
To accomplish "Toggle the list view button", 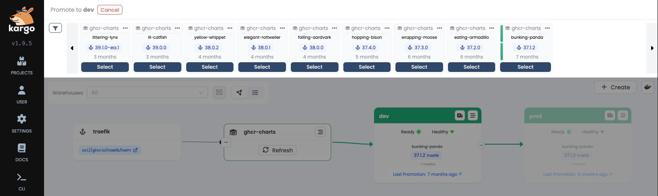I will [255, 93].
